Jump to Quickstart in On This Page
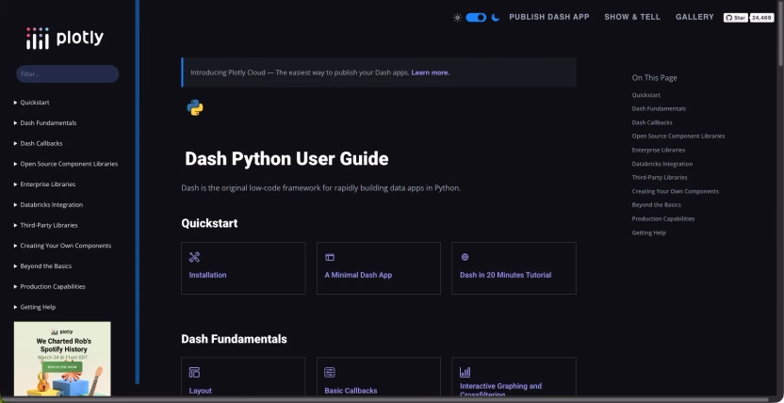 click(646, 95)
